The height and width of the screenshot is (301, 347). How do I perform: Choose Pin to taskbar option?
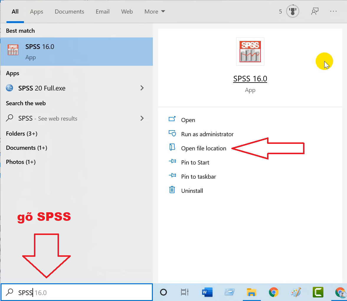[x=198, y=177]
